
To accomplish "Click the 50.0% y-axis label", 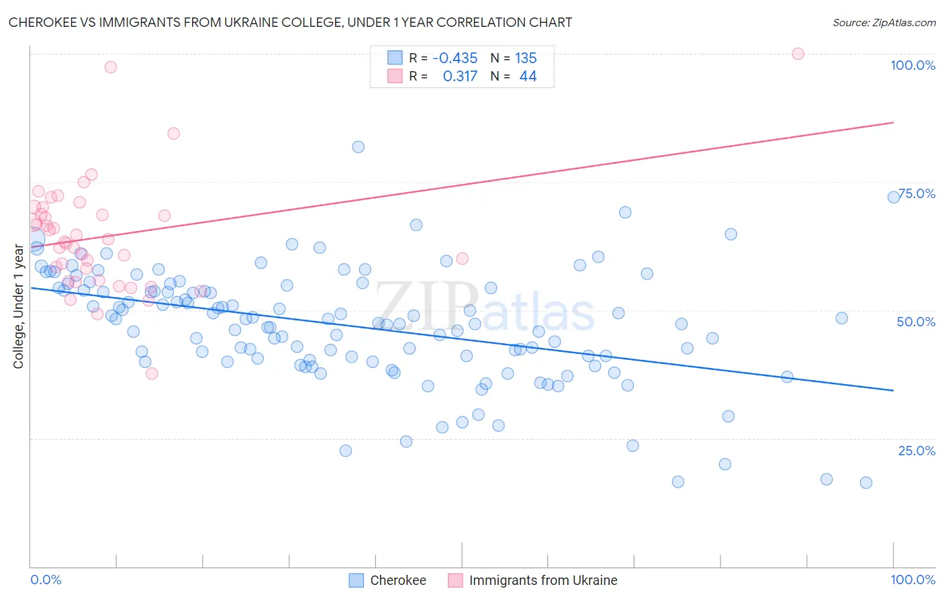I will pos(916,322).
